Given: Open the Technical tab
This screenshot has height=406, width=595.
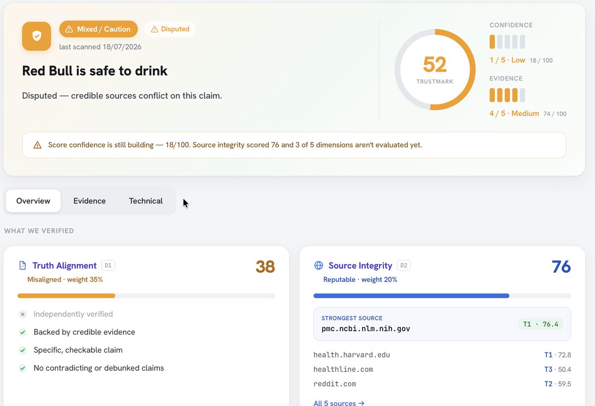Looking at the screenshot, I should [146, 201].
